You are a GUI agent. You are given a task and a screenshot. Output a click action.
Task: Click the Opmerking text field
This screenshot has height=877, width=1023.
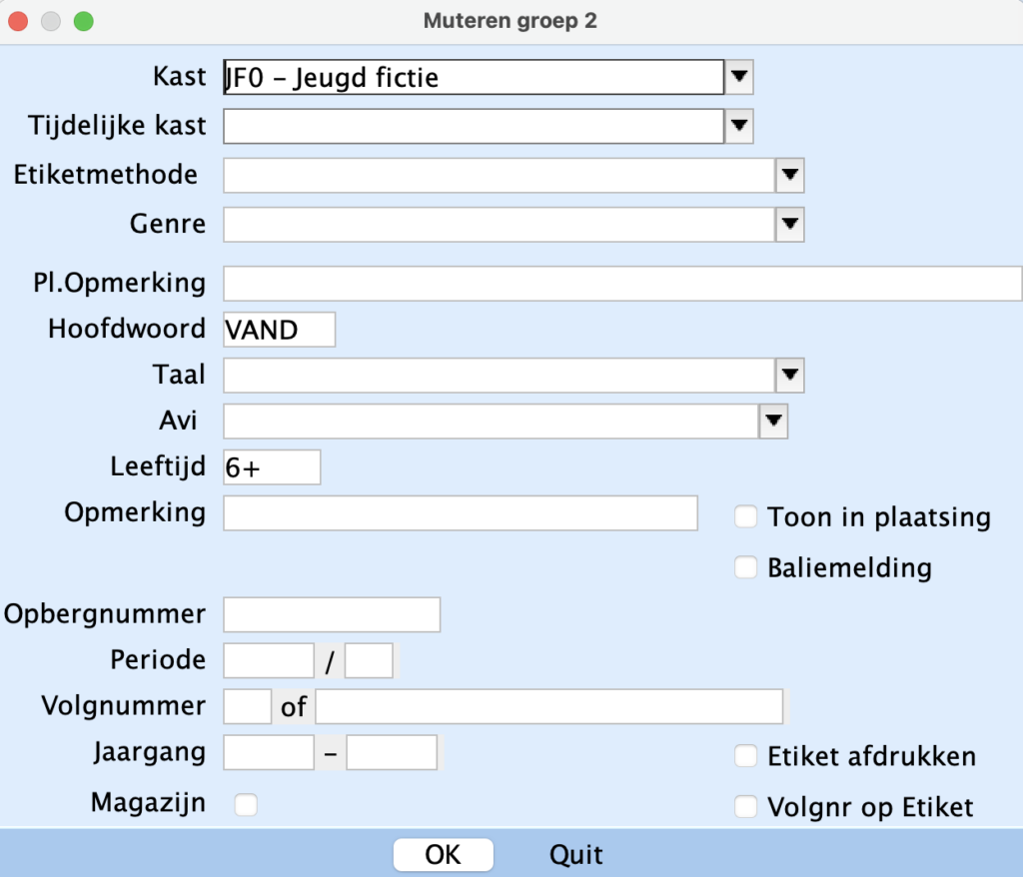tap(460, 513)
